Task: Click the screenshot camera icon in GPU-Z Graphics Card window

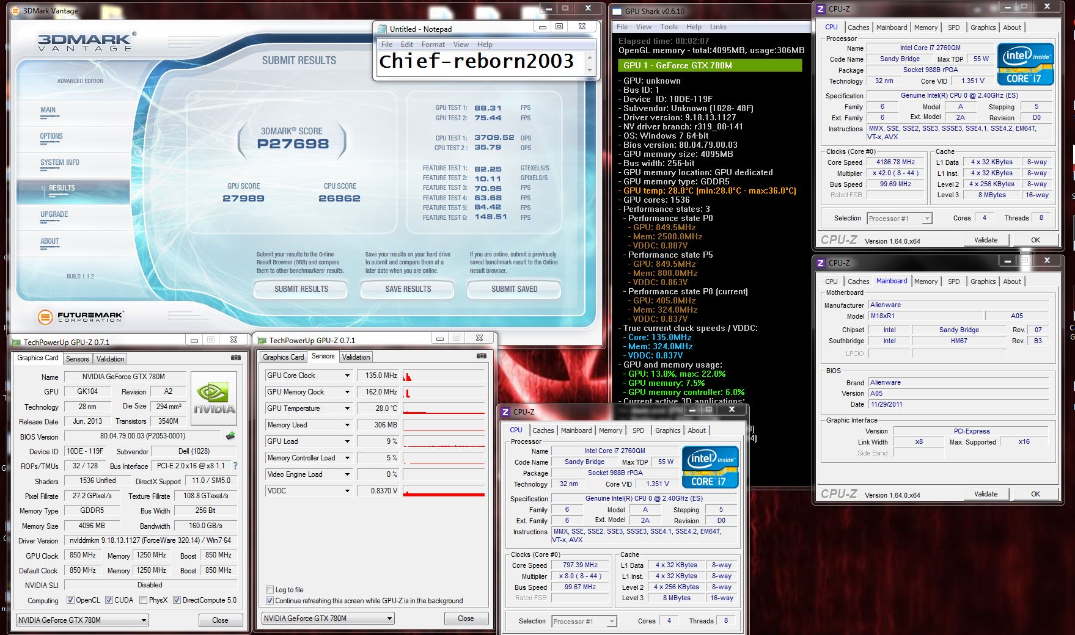Action: point(236,358)
